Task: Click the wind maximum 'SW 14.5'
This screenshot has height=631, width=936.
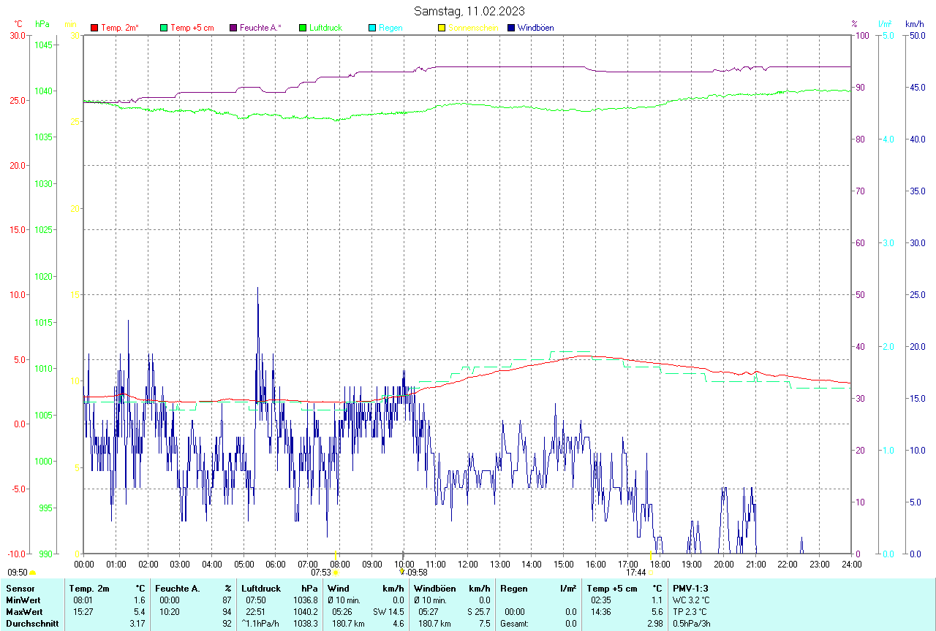Action: click(388, 611)
